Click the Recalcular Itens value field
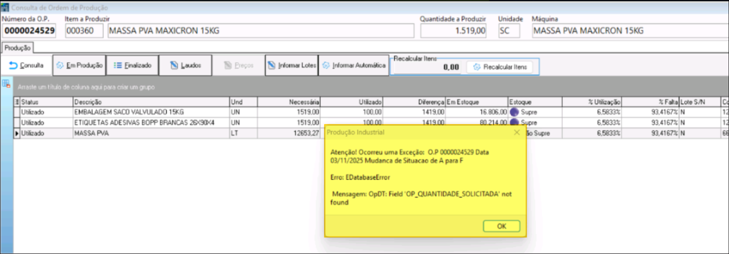 (x=428, y=67)
